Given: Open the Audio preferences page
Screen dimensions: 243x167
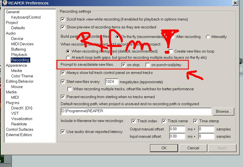Looking at the screenshot, I should coord(11,33).
